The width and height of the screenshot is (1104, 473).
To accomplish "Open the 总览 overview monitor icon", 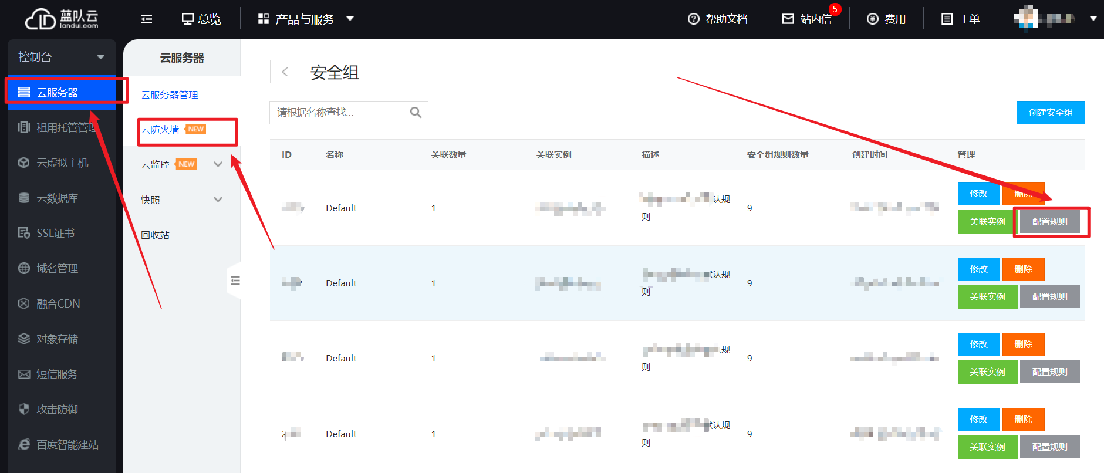I will [x=188, y=19].
